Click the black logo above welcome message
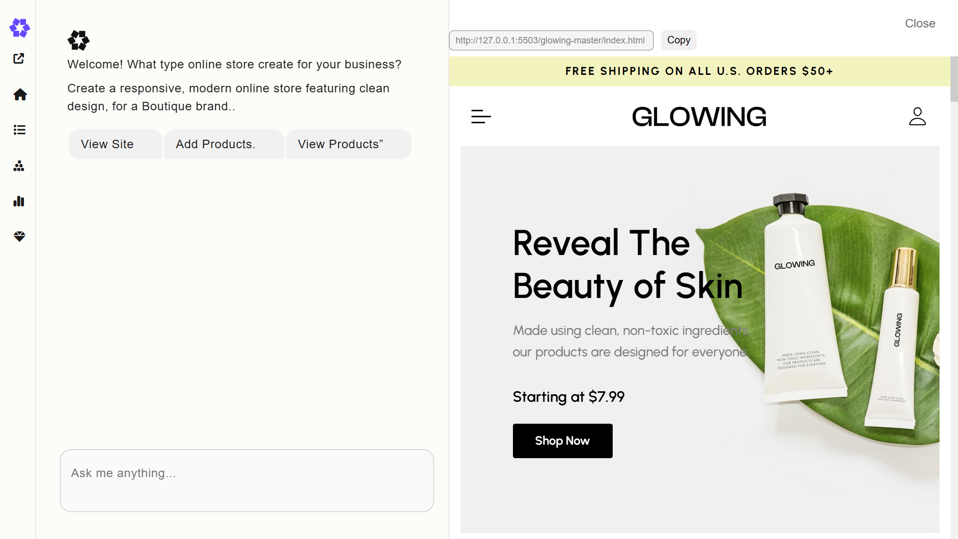958x539 pixels. [x=78, y=40]
